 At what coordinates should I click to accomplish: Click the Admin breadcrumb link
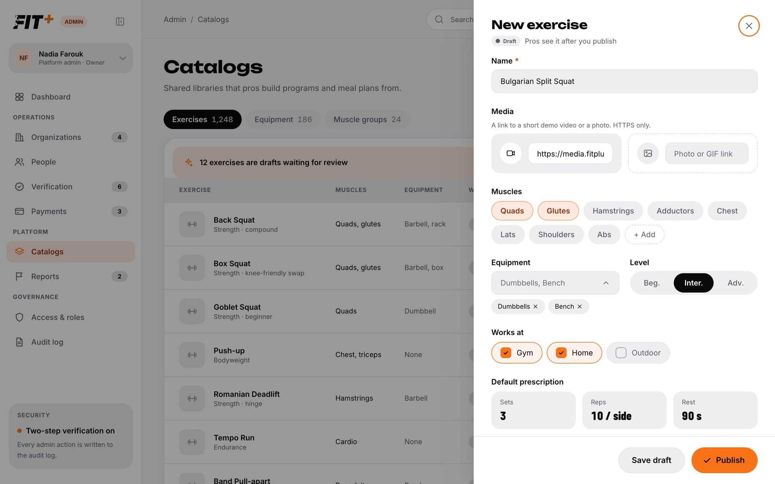175,19
